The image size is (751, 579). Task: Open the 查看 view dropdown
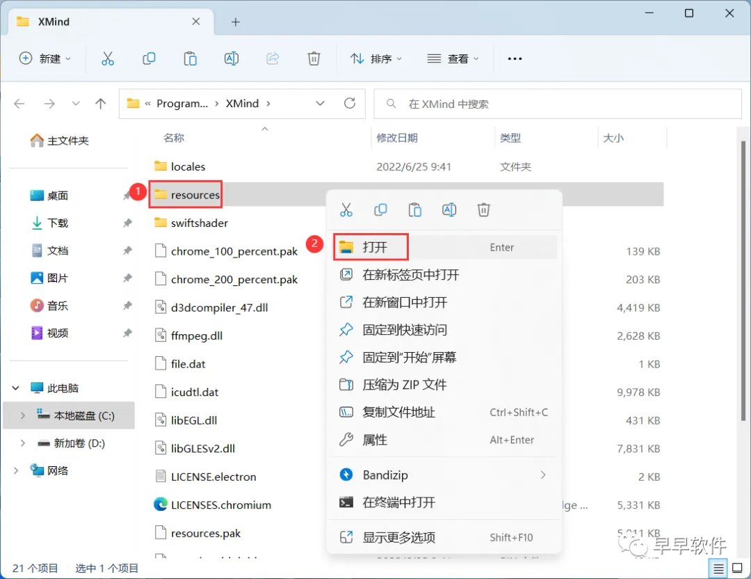click(453, 58)
